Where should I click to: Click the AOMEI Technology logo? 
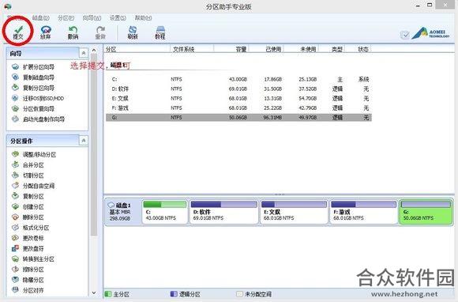(x=430, y=33)
